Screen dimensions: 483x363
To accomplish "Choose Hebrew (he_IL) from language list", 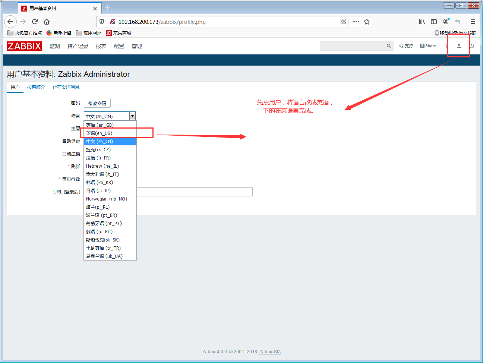I will pos(110,166).
